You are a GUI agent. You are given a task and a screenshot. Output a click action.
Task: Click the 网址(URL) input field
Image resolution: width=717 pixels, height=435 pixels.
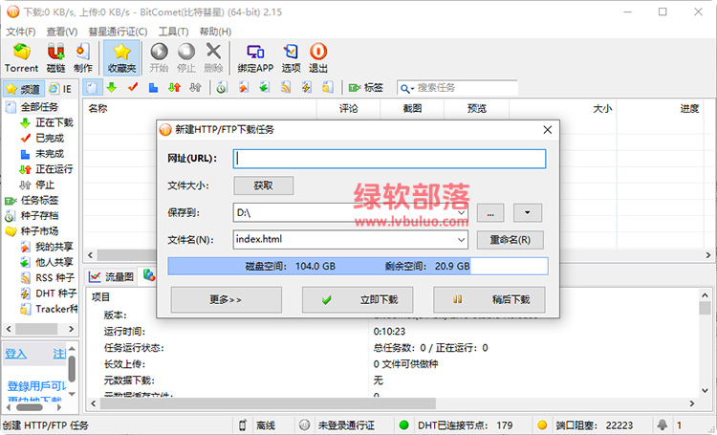(389, 159)
